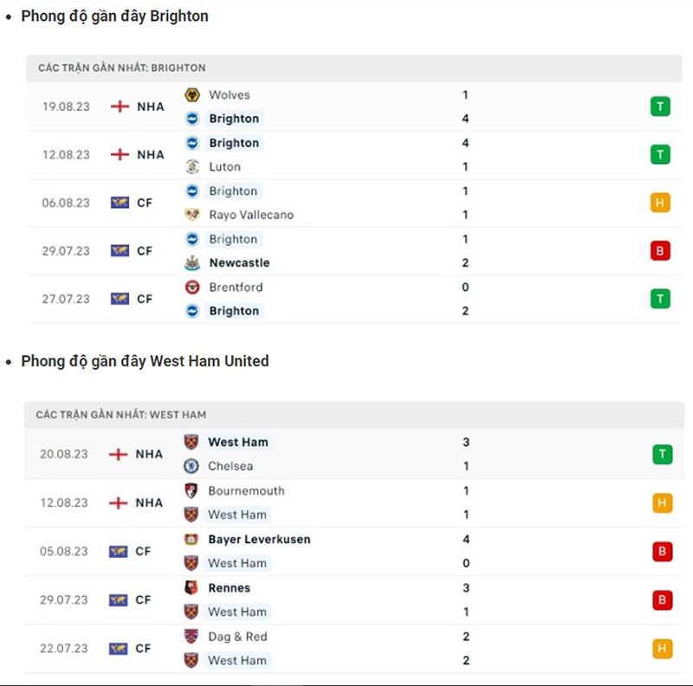
Task: Click the Bayer Leverkusen crest icon
Action: tap(191, 539)
